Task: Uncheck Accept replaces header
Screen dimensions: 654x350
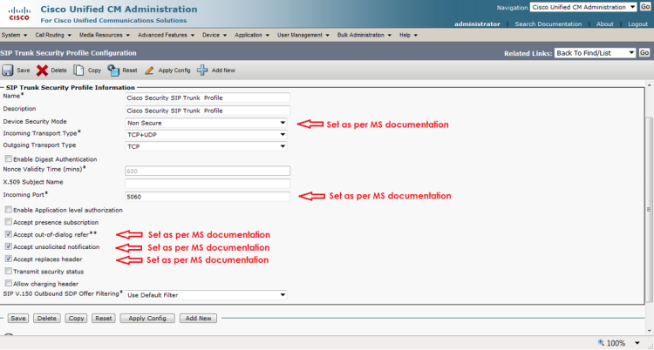Action: [x=9, y=259]
